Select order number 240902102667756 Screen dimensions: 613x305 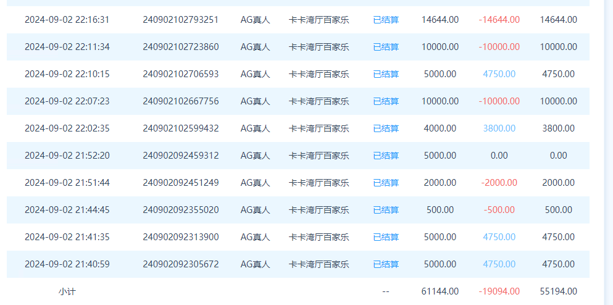[x=181, y=101]
